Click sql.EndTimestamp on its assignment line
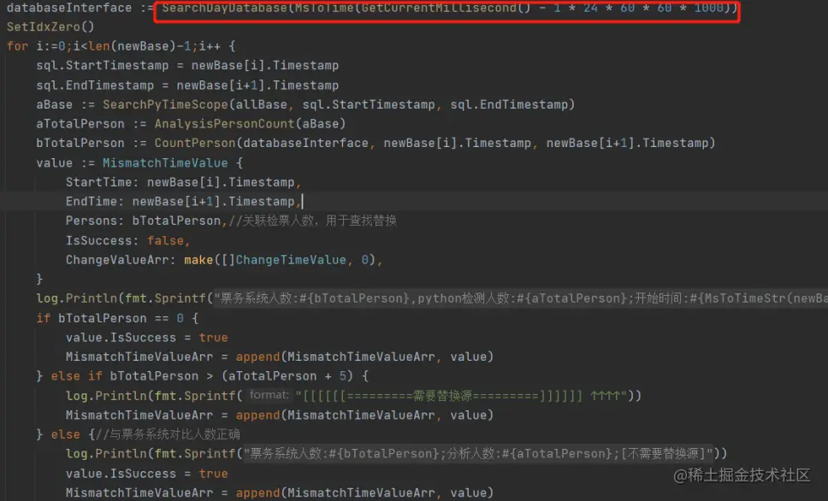Viewport: 828px width, 501px height. (95, 85)
